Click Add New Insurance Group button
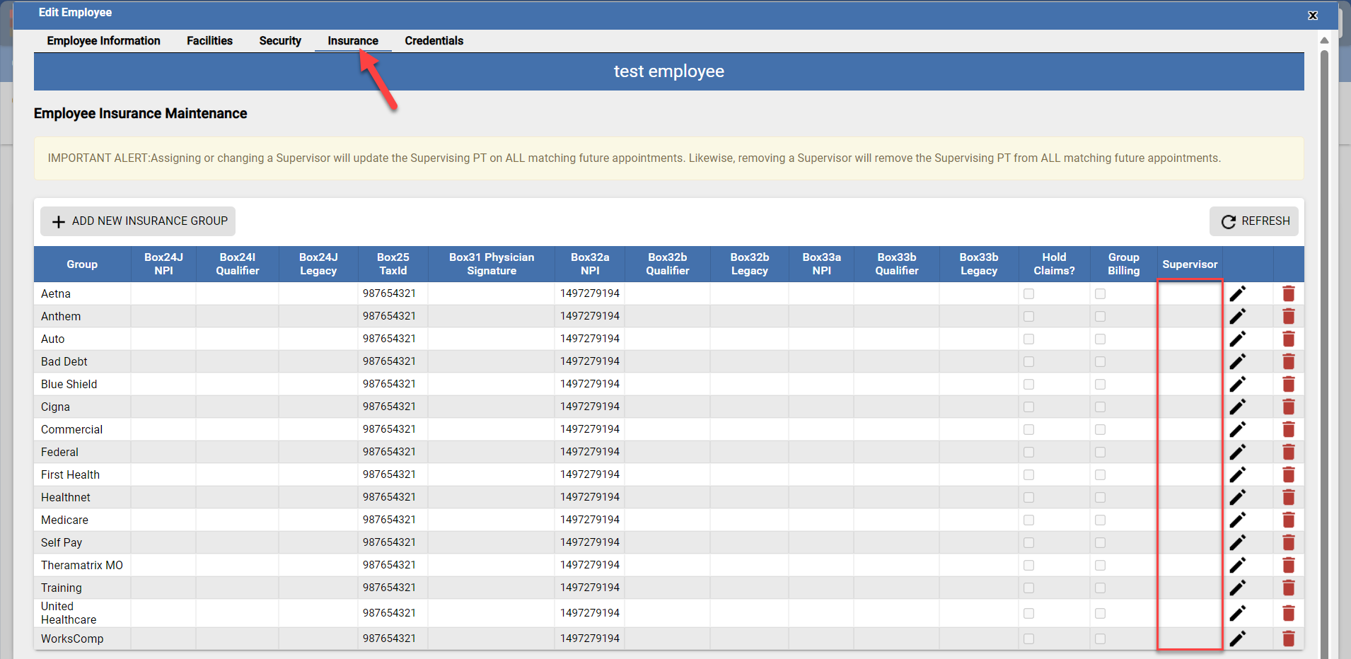1351x659 pixels. (x=138, y=221)
